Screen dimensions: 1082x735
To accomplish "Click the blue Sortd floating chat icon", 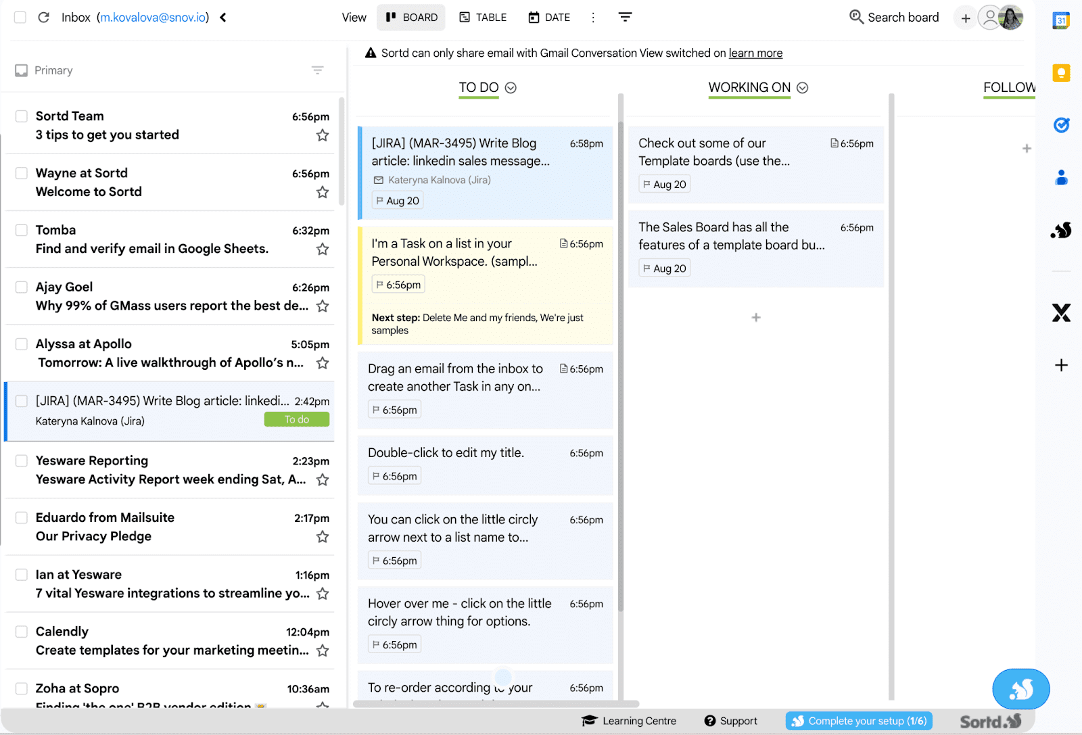I will (1020, 688).
